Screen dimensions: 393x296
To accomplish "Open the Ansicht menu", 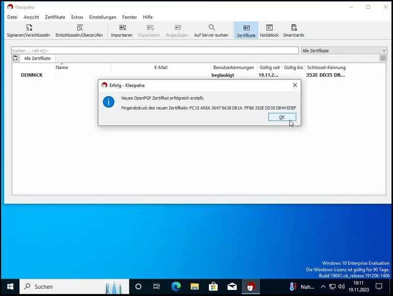I will 31,17.
